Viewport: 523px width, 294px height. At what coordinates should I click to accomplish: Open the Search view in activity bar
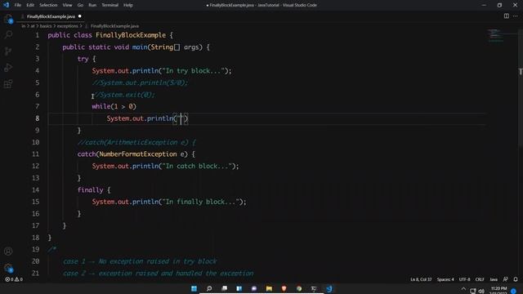pos(8,34)
